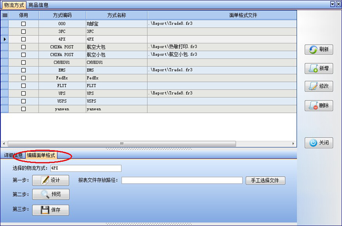Image resolution: width=342 pixels, height=226 pixels.
Task: Select the FLYT code cell
Action: [x=62, y=85]
